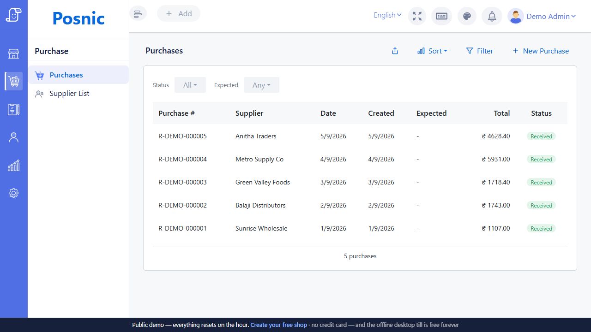The image size is (591, 332).
Task: Click the Demo Admin avatar picture
Action: pos(515,16)
